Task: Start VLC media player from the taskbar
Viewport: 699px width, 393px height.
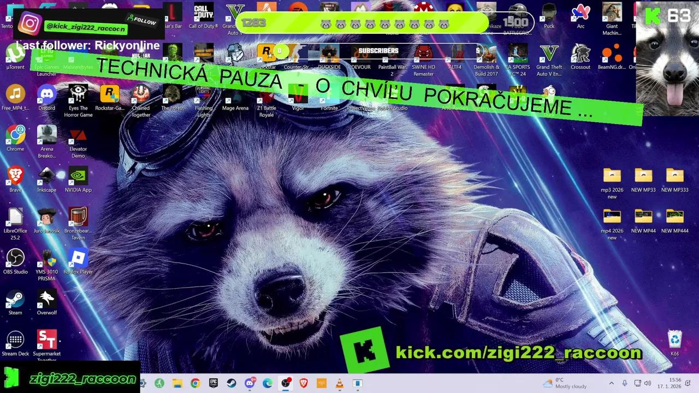Action: 339,383
